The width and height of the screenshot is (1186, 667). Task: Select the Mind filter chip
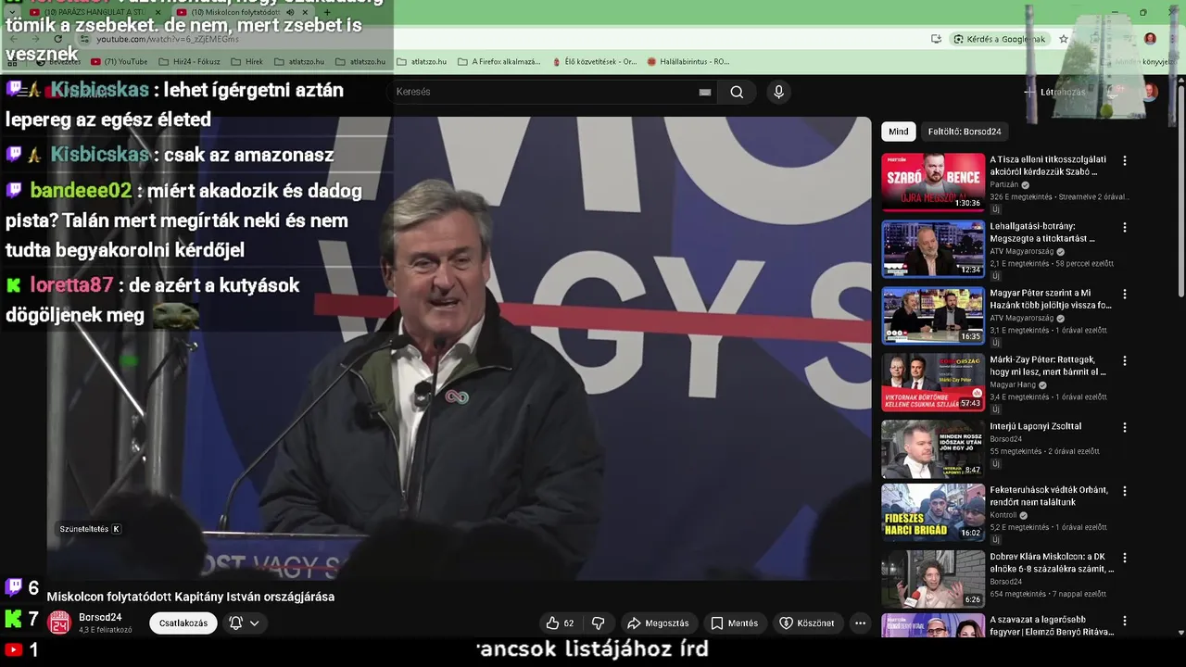tap(899, 132)
